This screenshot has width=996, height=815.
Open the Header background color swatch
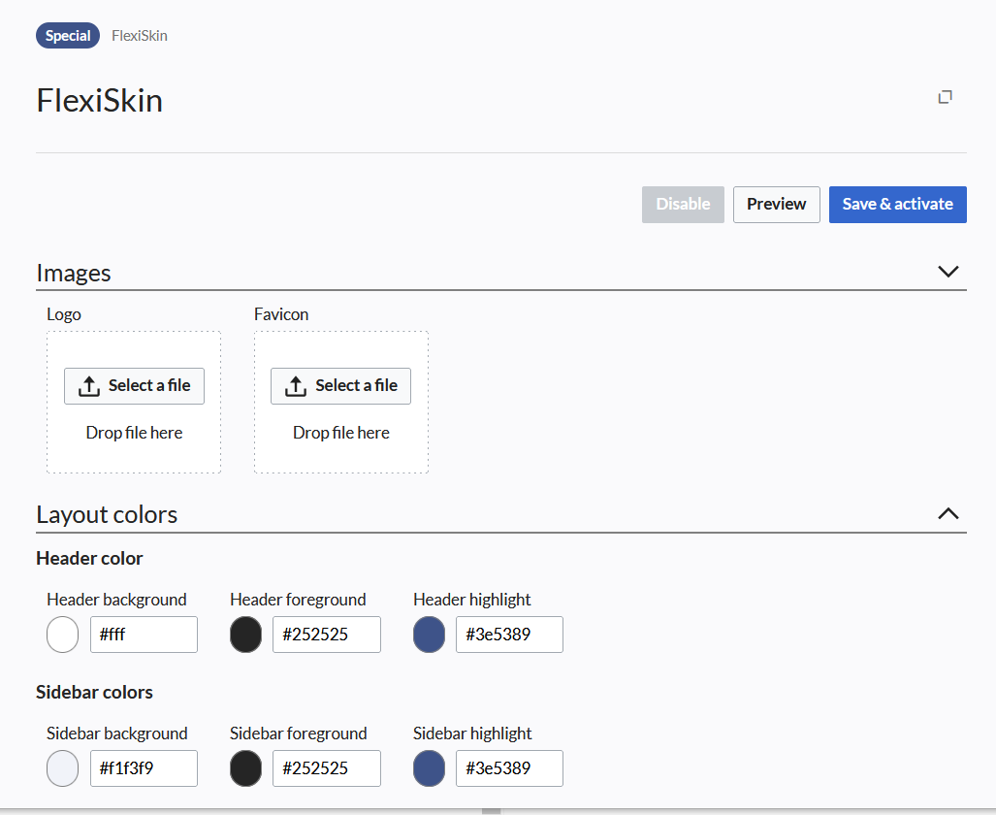click(62, 635)
